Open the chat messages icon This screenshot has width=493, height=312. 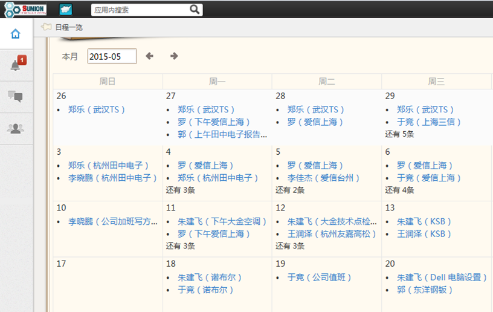pos(15,96)
